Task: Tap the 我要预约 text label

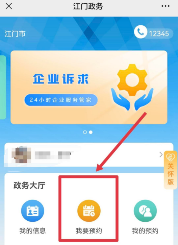Action: [89, 231]
